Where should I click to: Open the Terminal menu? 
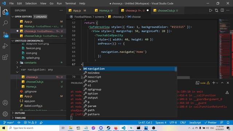click(x=70, y=3)
